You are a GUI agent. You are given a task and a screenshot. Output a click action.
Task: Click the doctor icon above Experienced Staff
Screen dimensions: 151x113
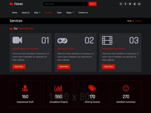pos(25,88)
